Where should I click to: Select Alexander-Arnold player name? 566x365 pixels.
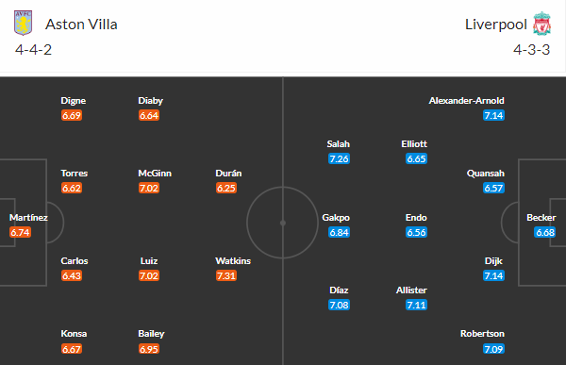point(466,100)
